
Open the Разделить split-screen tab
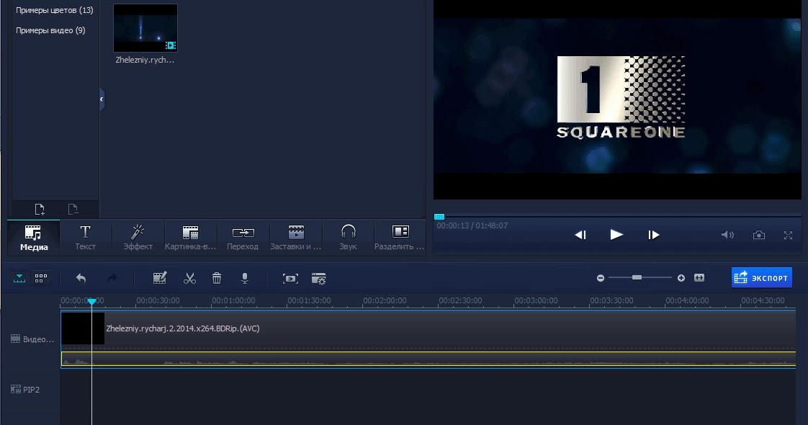(400, 238)
